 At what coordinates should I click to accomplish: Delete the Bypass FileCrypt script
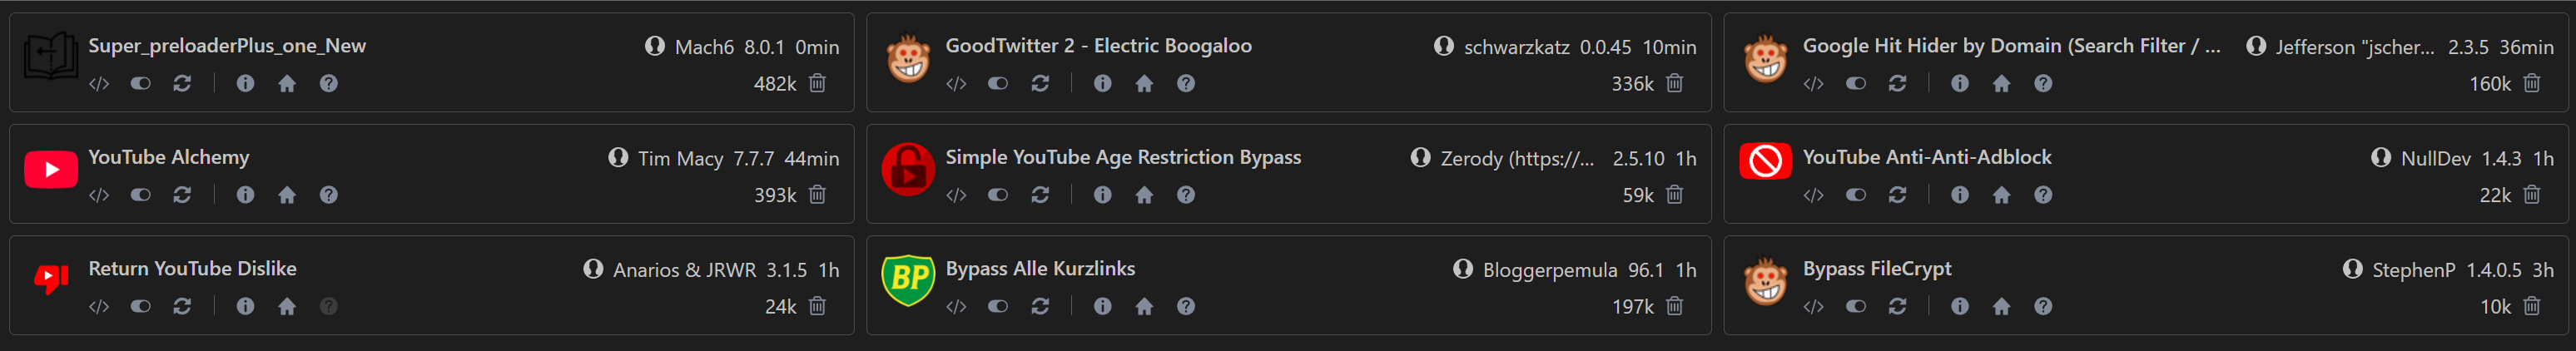pyautogui.click(x=2532, y=307)
